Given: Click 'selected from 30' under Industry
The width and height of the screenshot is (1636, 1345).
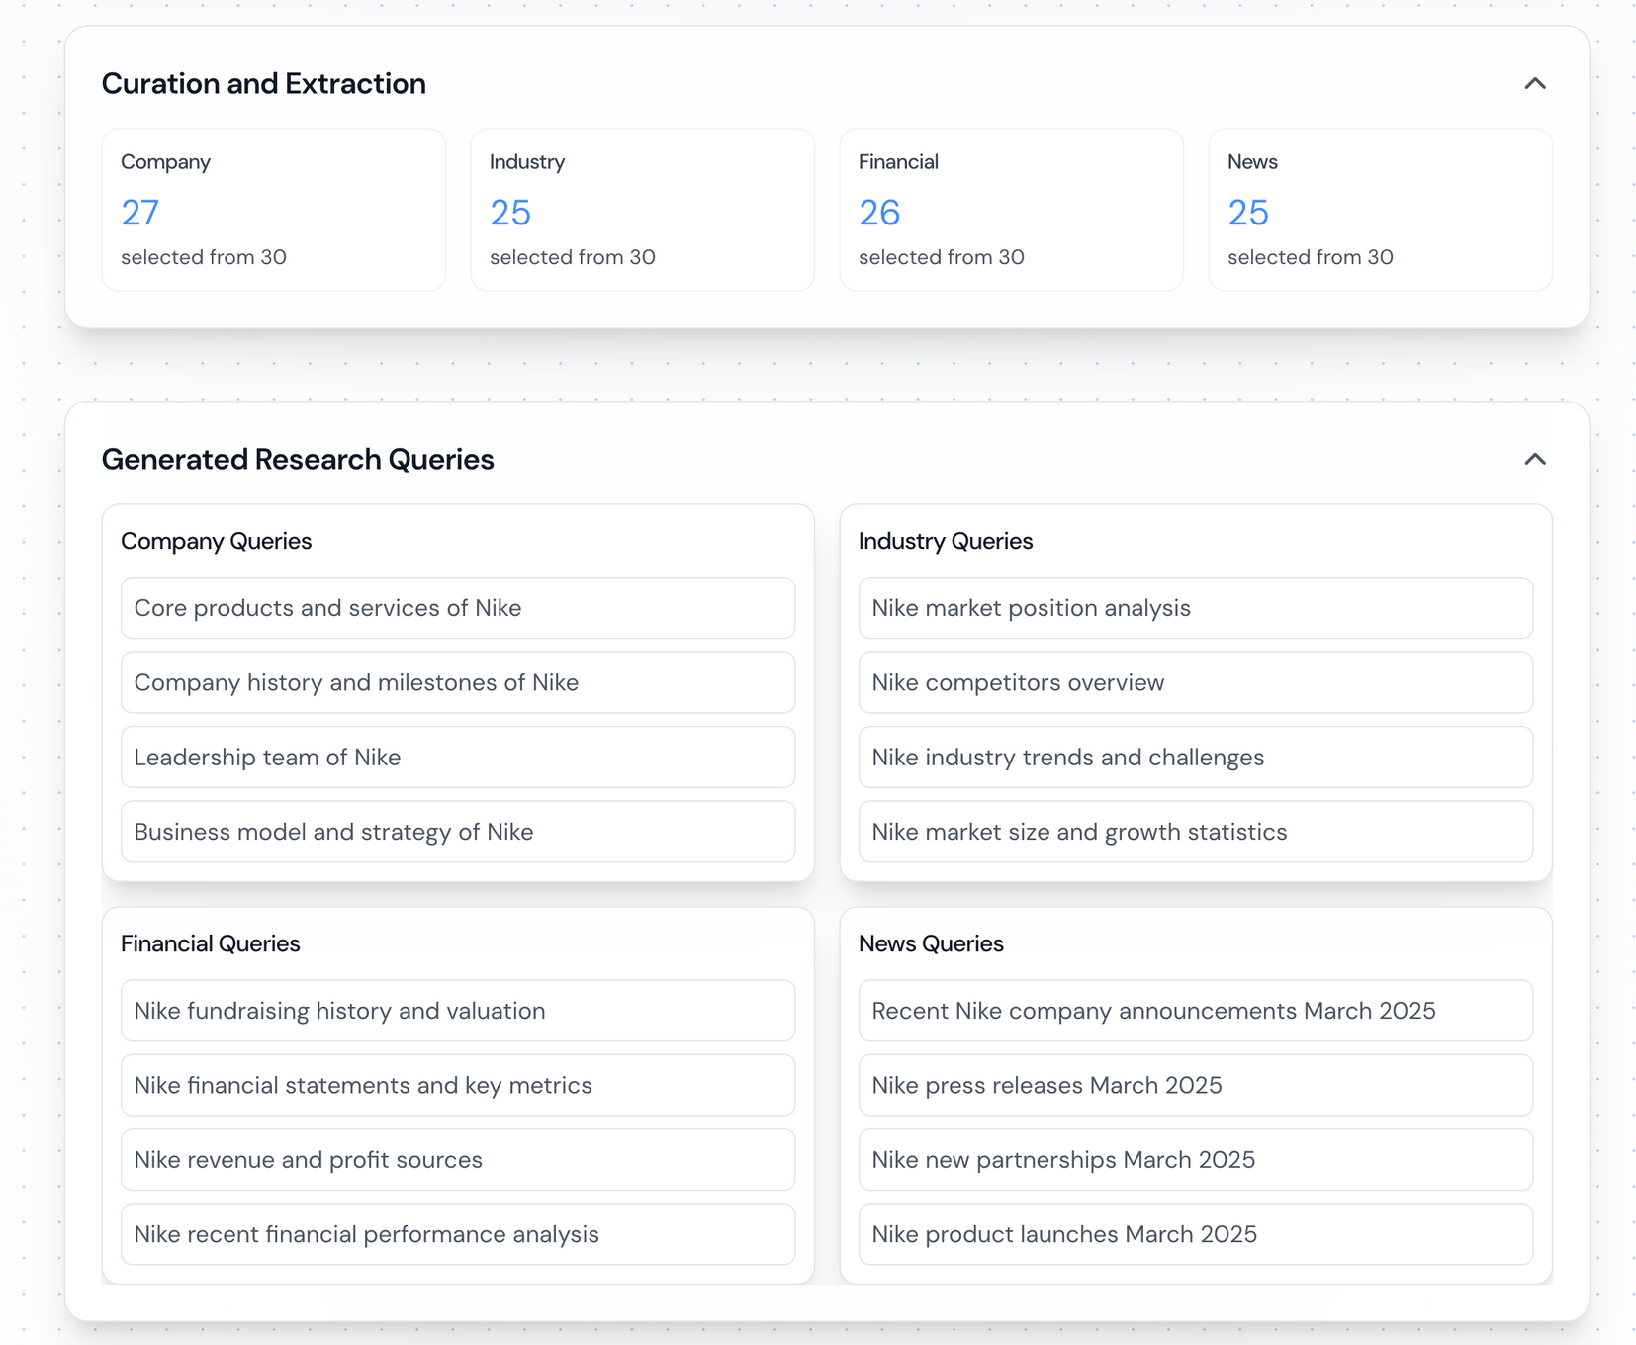Looking at the screenshot, I should 573,257.
